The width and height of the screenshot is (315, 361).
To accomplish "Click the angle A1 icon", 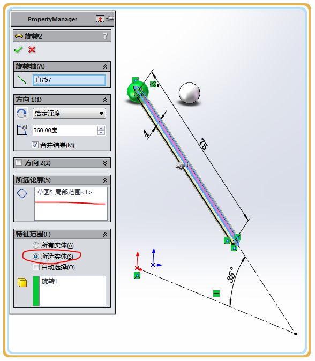I will [x=22, y=130].
